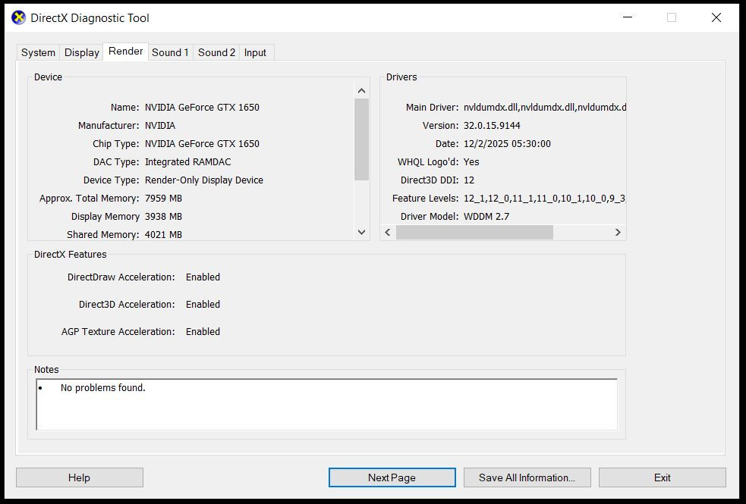This screenshot has height=504, width=746.
Task: Click the 'Device' group label
Action: (48, 77)
